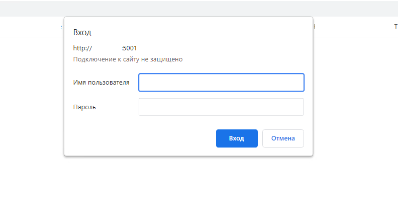Click empty dialog area right of the Вход title
Viewport: 398px width, 217px height.
pos(201,32)
